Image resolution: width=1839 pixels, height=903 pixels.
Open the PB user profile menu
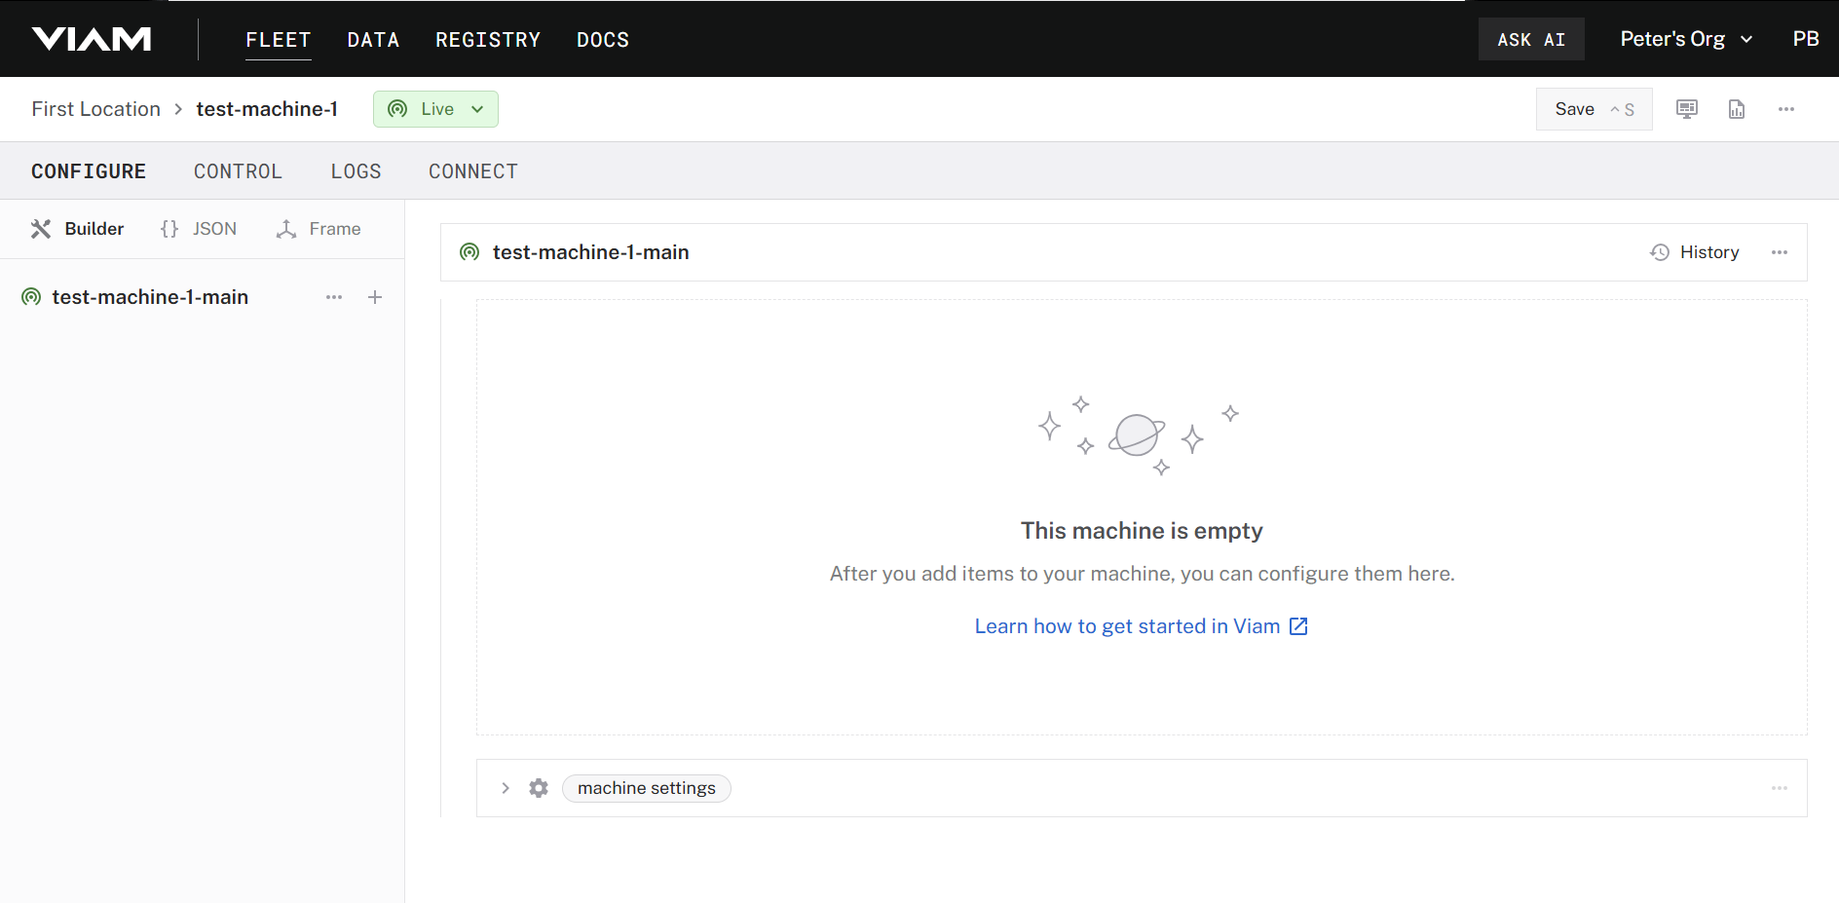[1806, 39]
